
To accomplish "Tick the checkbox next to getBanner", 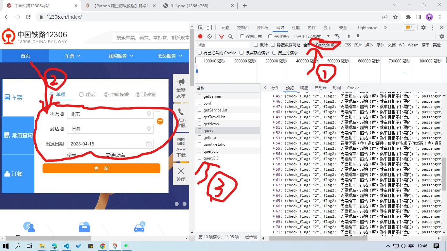I will (200, 96).
